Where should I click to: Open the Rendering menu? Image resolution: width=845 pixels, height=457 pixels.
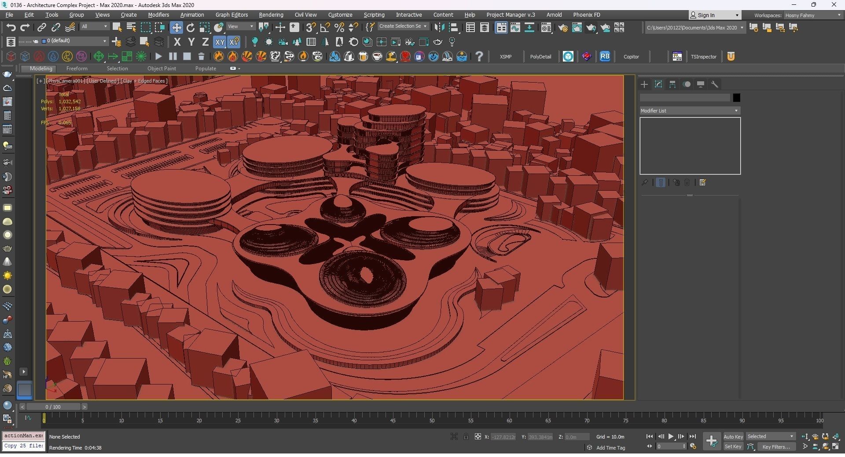(x=271, y=15)
